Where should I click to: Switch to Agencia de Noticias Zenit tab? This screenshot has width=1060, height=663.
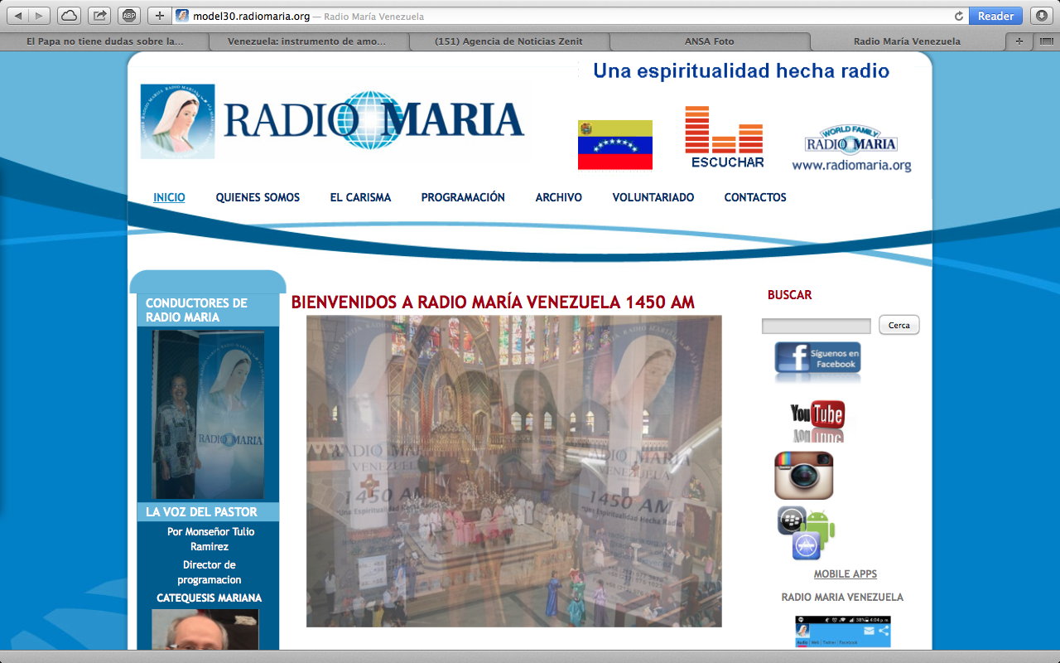coord(508,41)
